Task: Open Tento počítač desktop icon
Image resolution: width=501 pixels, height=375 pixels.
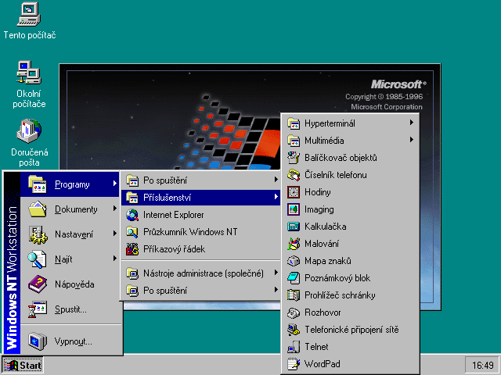Action: [29, 13]
